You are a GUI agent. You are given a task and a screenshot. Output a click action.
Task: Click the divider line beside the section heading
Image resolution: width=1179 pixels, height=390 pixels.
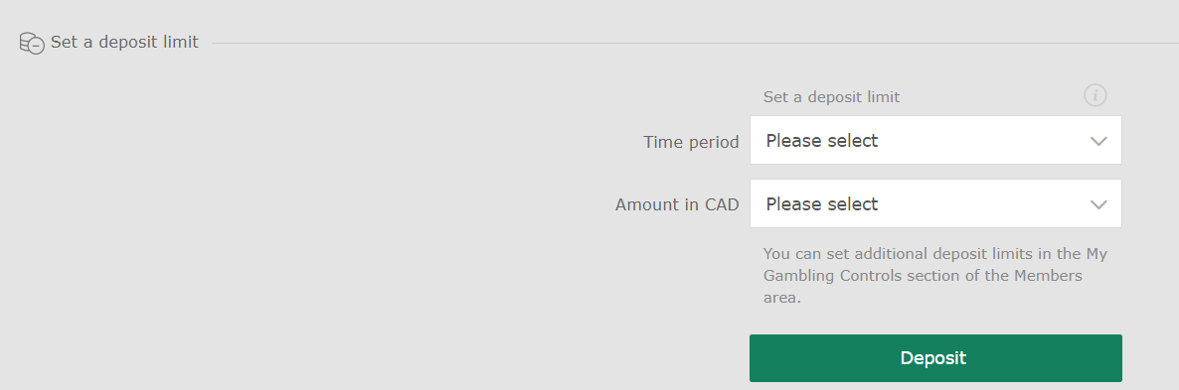point(696,44)
